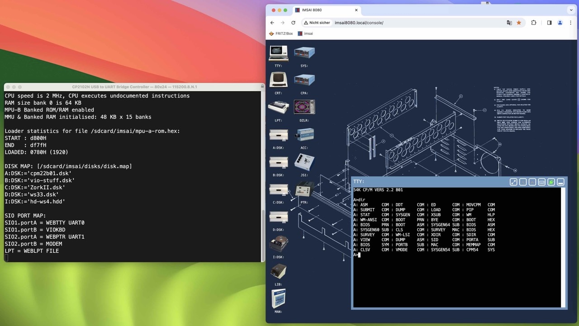This screenshot has width=579, height=326.
Task: Open the PTR: paper tape reader icon
Action: [x=304, y=190]
